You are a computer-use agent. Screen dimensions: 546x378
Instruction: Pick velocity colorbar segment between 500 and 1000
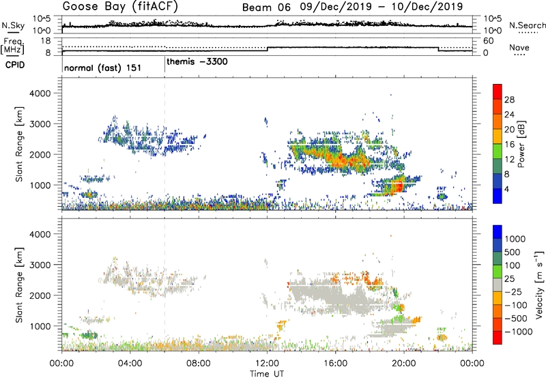pyautogui.click(x=498, y=245)
